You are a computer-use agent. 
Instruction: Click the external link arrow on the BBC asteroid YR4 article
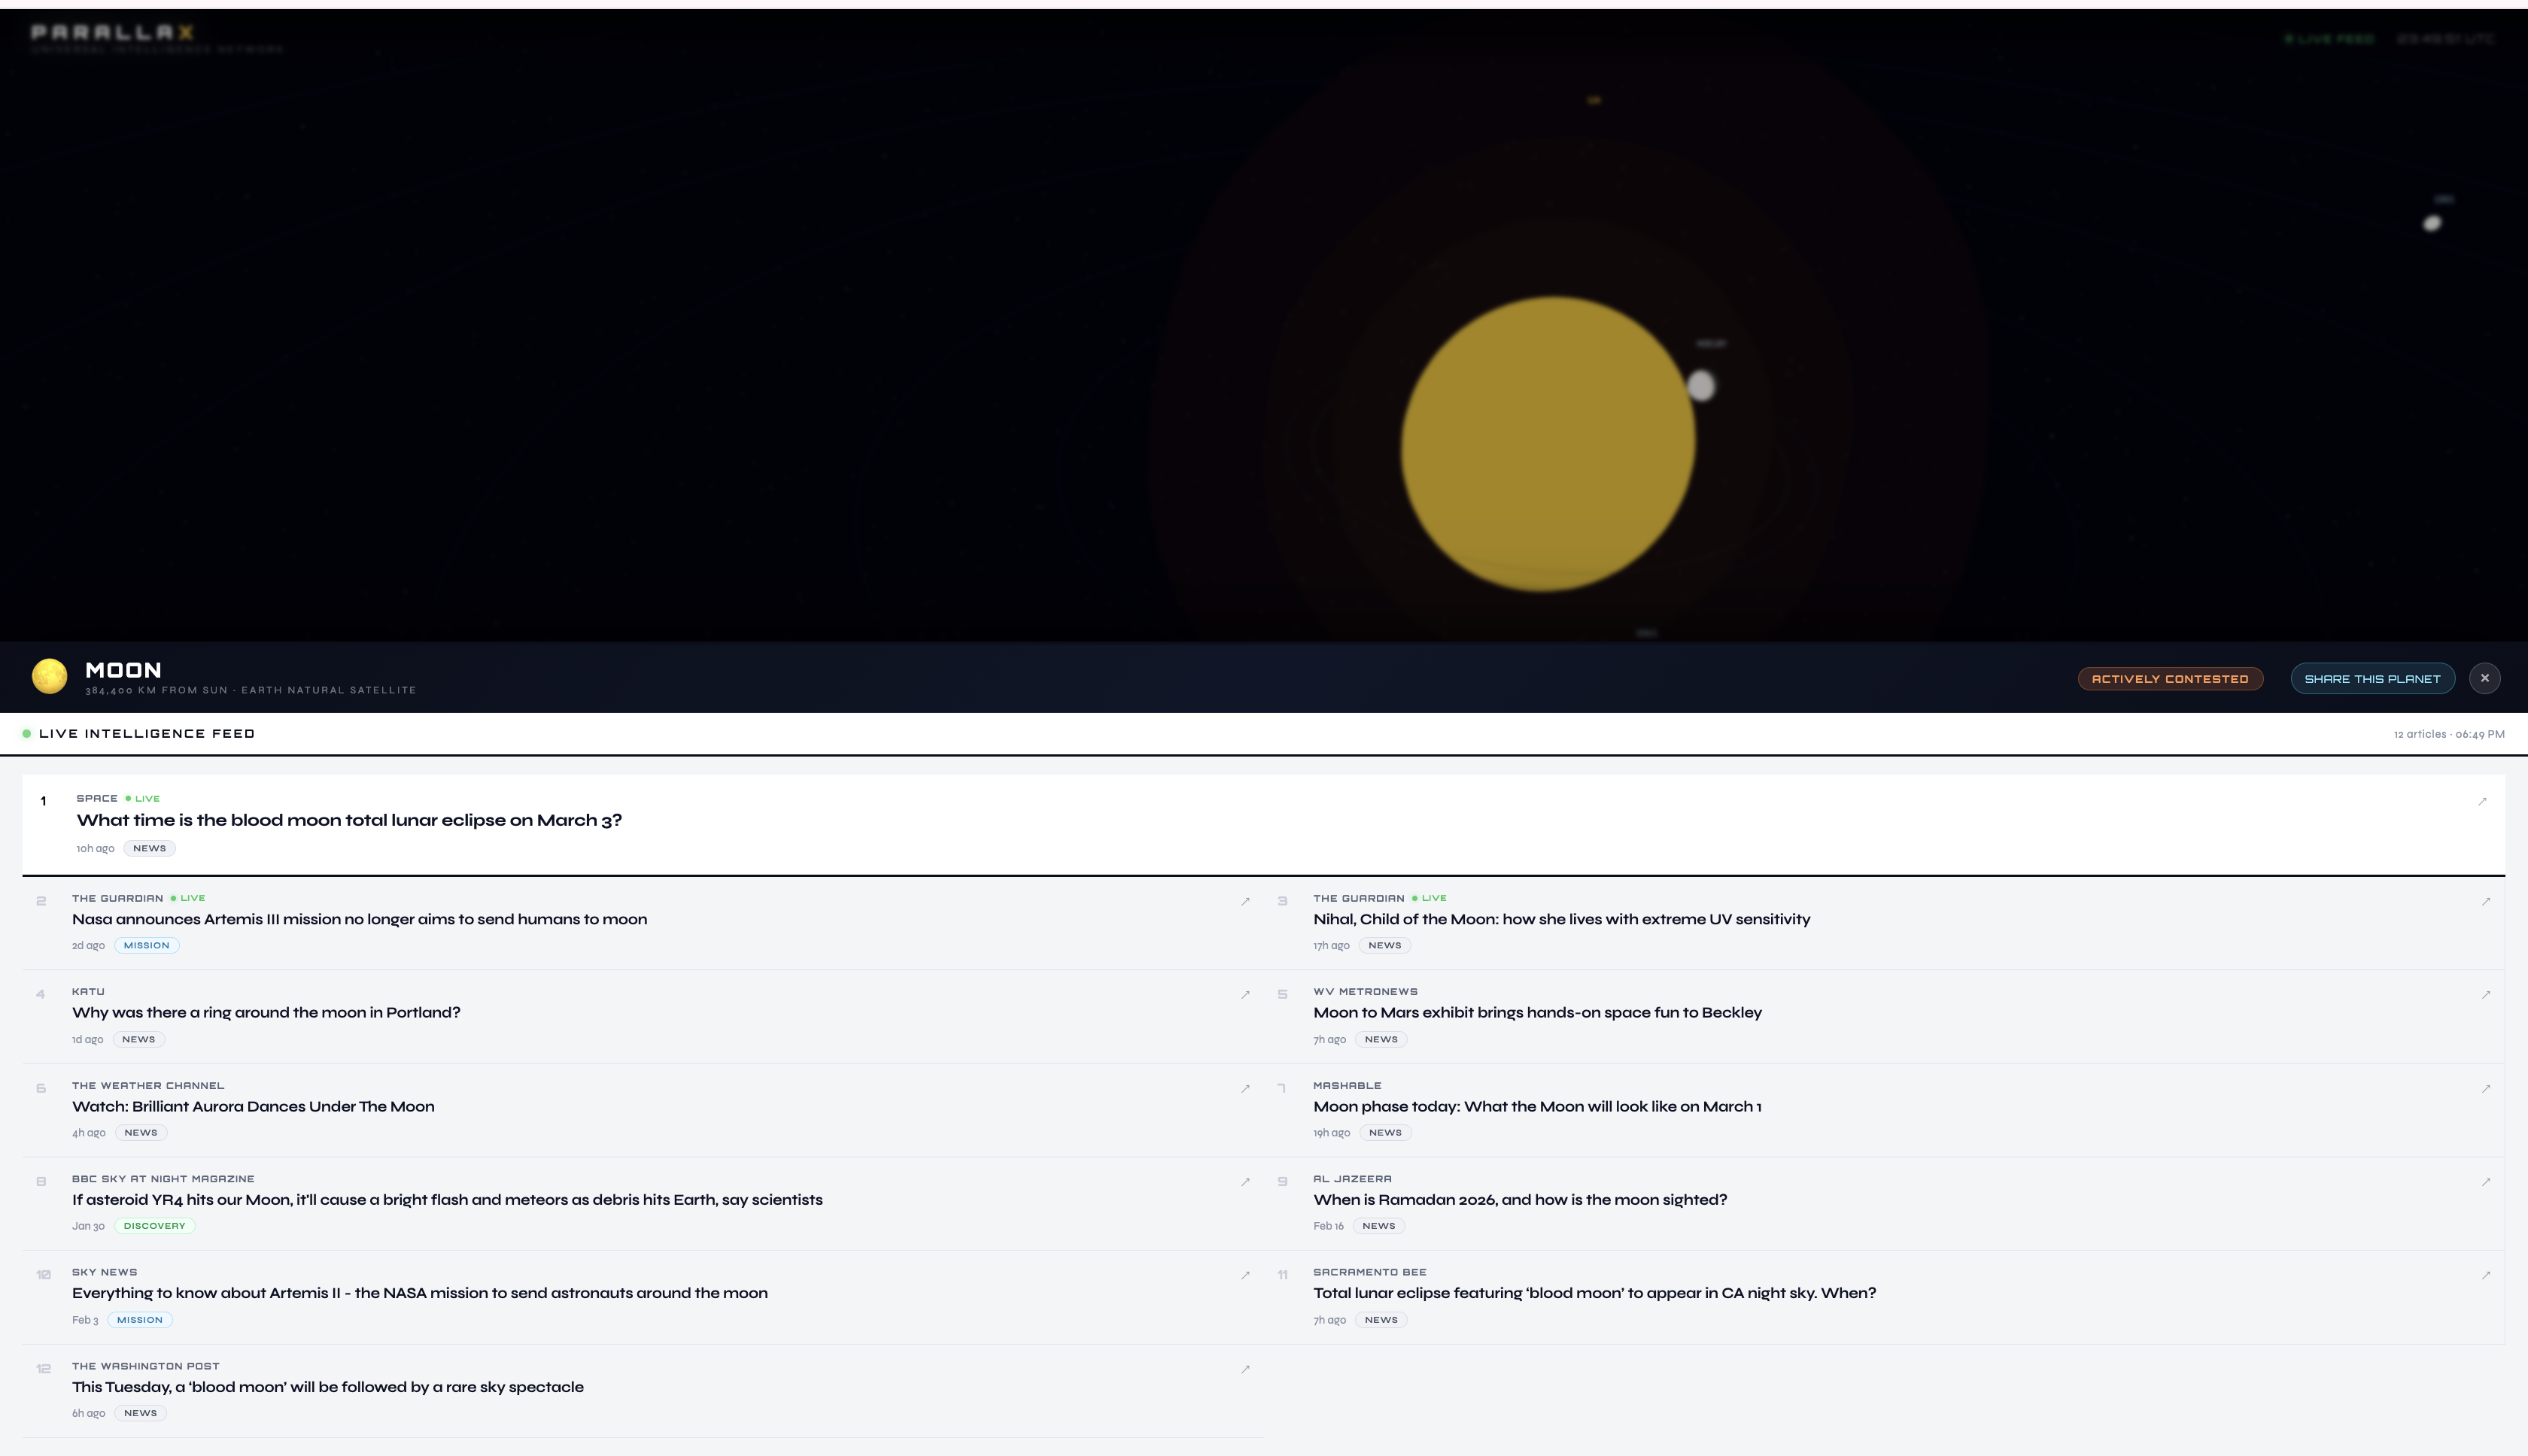tap(1244, 1181)
